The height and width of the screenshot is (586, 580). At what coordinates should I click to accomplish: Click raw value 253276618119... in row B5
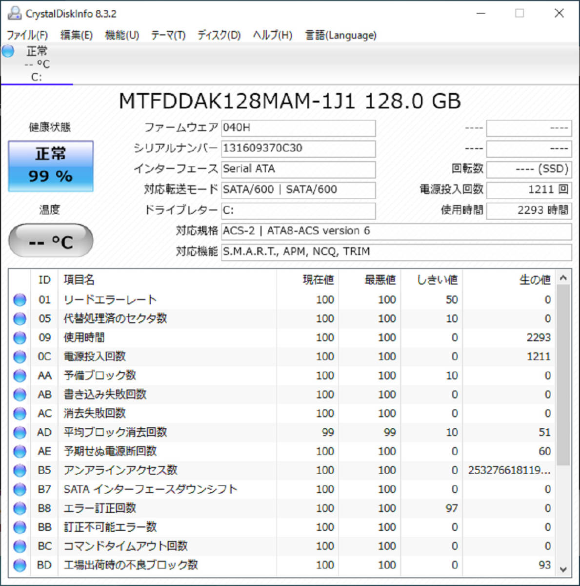(x=509, y=471)
